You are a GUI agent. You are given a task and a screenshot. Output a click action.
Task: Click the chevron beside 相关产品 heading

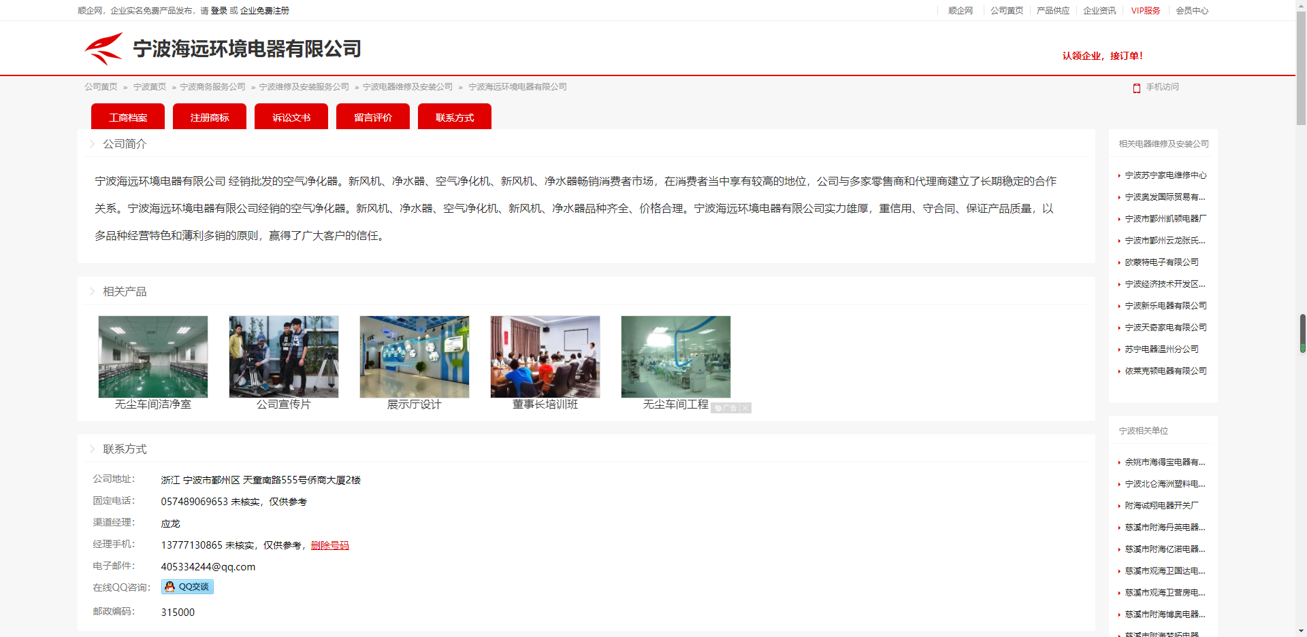click(x=92, y=292)
